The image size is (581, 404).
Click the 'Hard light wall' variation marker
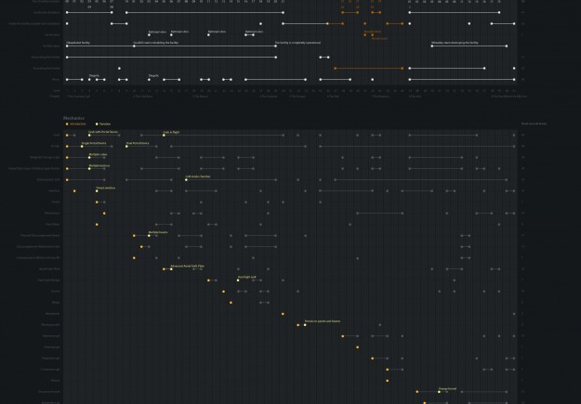[238, 280]
